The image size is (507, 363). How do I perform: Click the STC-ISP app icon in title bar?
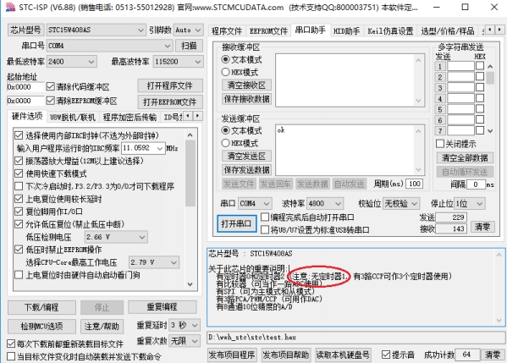coord(10,7)
